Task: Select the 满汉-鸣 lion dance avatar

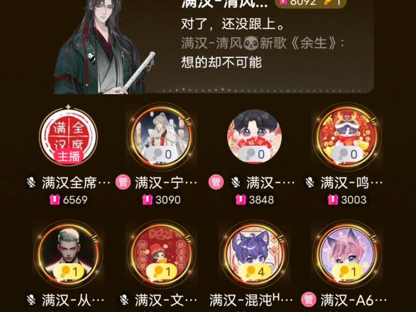Action: 347,137
